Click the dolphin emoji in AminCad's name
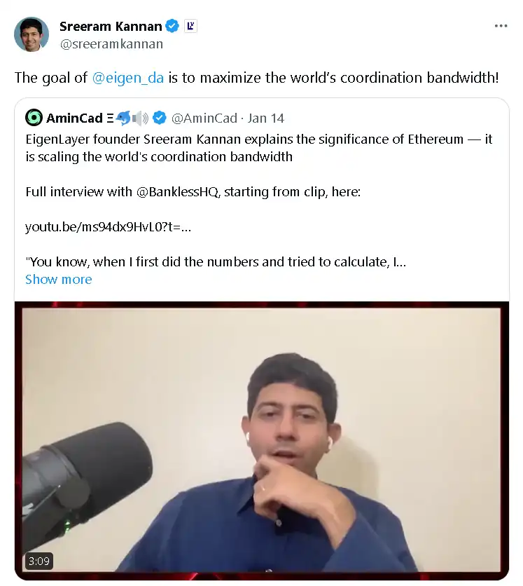Image resolution: width=523 pixels, height=586 pixels. (x=123, y=118)
